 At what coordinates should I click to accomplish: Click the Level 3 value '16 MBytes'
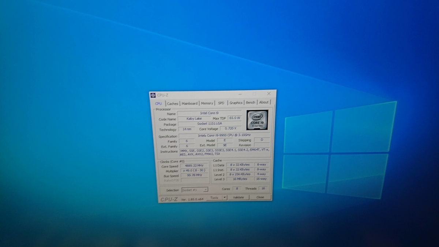(x=240, y=179)
